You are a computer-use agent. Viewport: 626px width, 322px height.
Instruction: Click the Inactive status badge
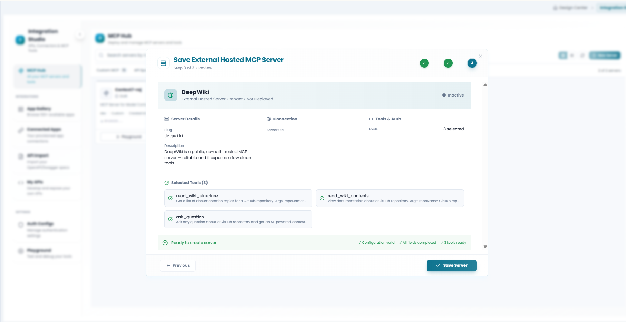point(453,95)
